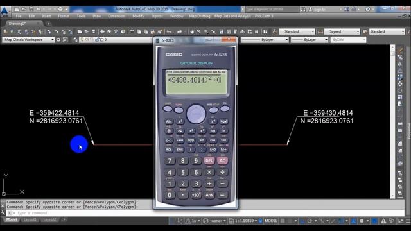The image size is (411, 231).
Task: Click the Redo arrow in standard toolbar
Action: click(180, 31)
